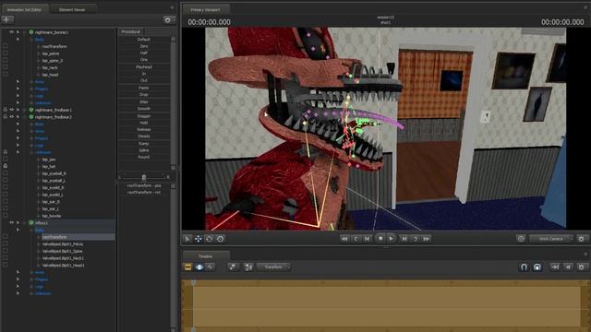The image size is (591, 332).
Task: Switch to Clip Editor mode icon
Action: point(187,267)
